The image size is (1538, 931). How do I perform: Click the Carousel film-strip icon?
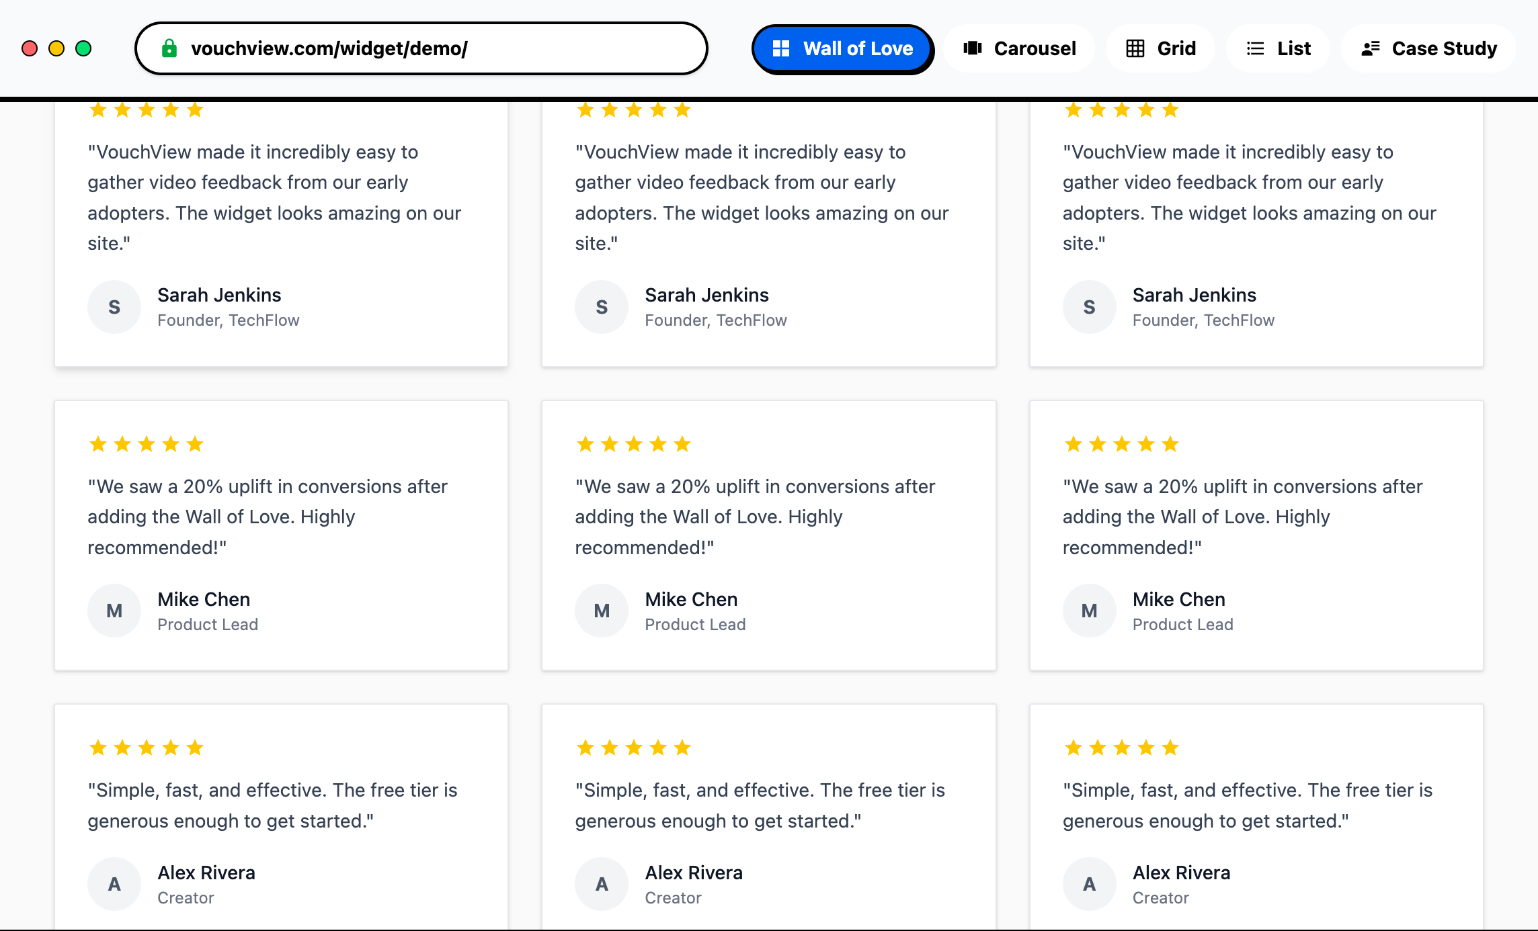coord(973,48)
